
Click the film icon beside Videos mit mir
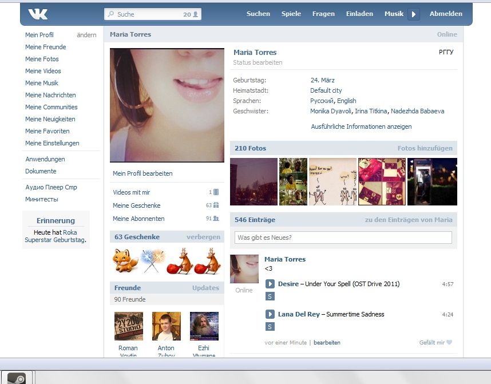(216, 192)
